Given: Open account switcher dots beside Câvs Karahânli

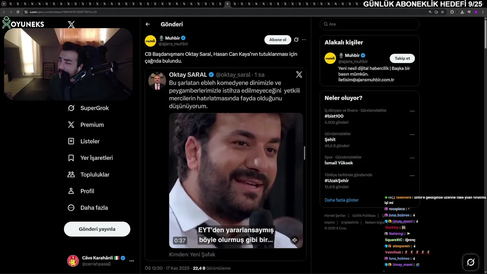Looking at the screenshot, I should (132, 261).
